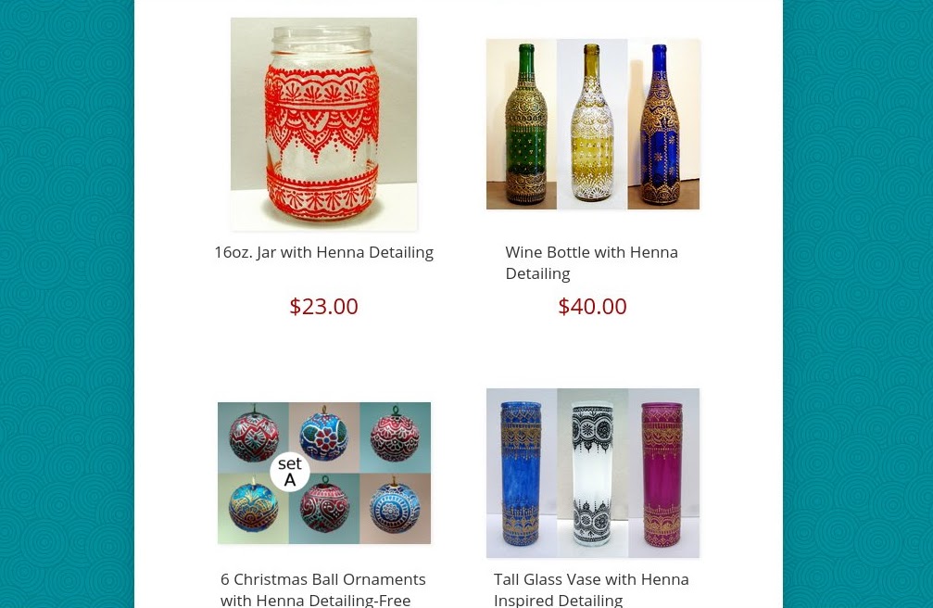Click the top-right red ornament picture

(395, 437)
